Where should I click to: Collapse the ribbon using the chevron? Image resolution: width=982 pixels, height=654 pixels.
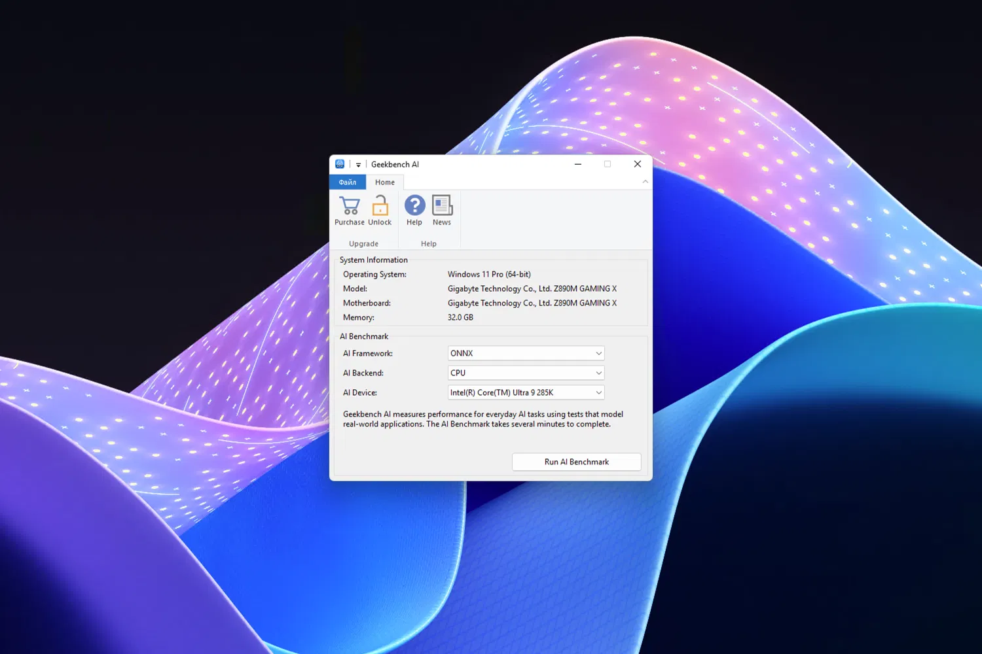coord(646,182)
